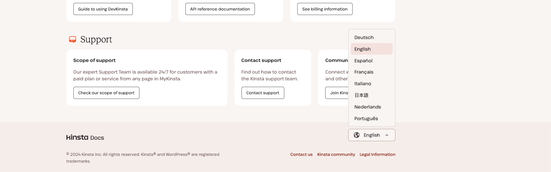Choose English in the language menu

coord(363,49)
